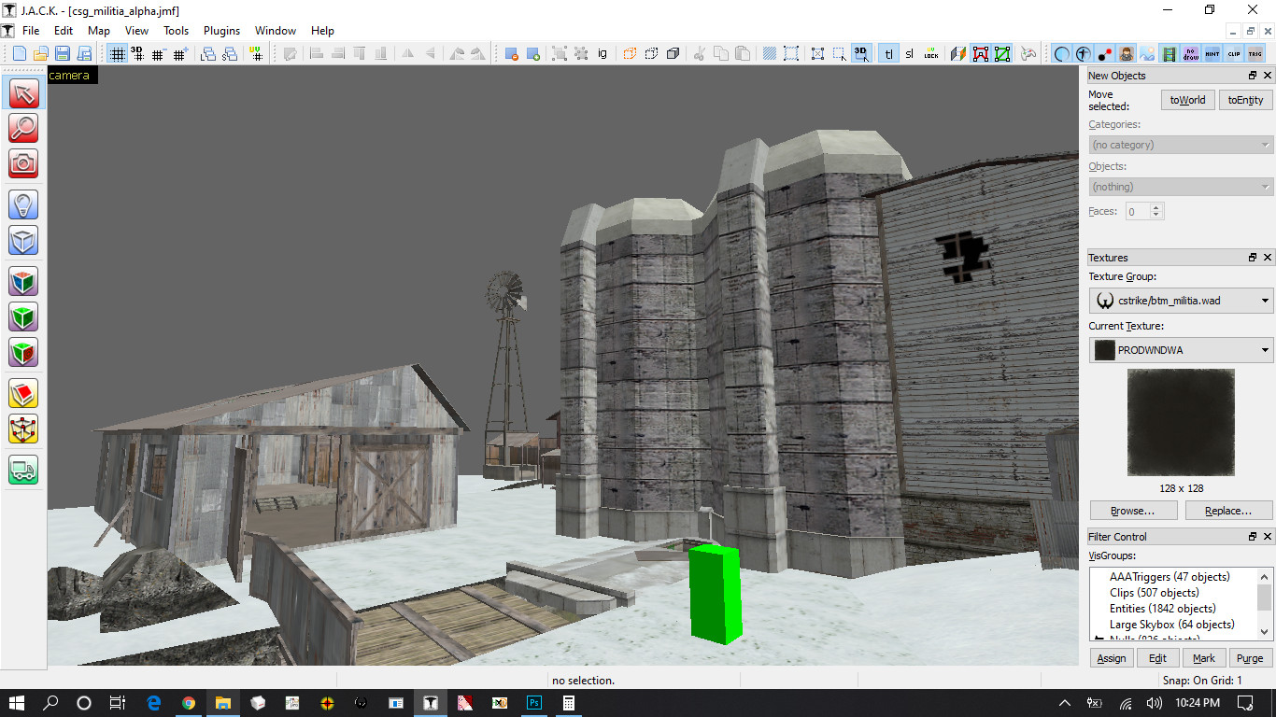Open the Edit menu
This screenshot has height=717, width=1276.
[x=64, y=31]
